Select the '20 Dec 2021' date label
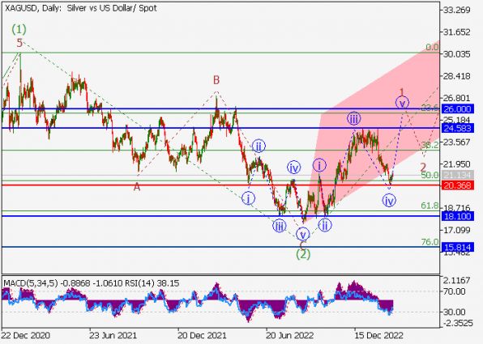 click(x=202, y=335)
